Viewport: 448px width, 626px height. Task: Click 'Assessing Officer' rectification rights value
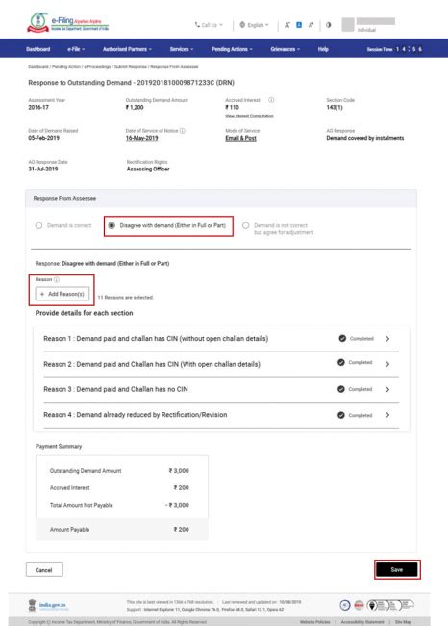pyautogui.click(x=148, y=169)
